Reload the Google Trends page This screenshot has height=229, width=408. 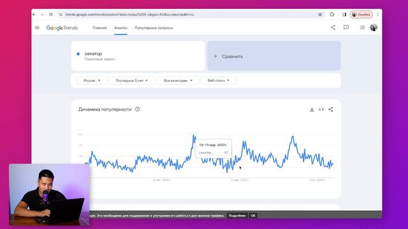pyautogui.click(x=51, y=15)
